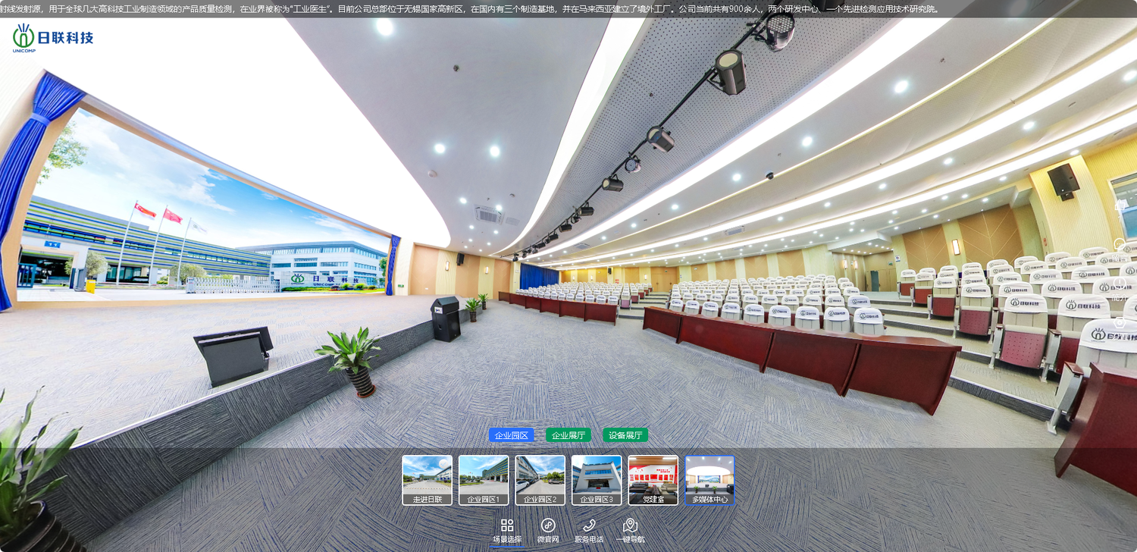Viewport: 1137px width, 552px height.
Task: Click the scrolling company introduction text
Action: [470, 9]
